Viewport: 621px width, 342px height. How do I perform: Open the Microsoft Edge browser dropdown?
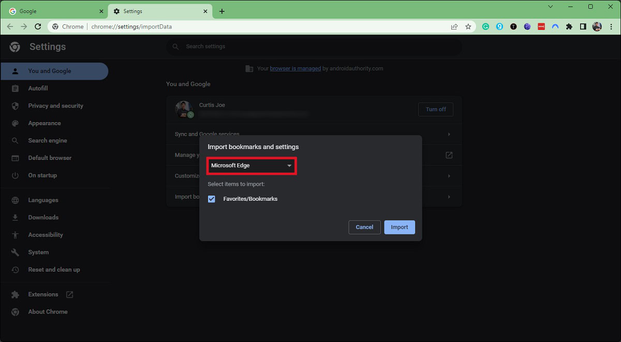pos(251,166)
